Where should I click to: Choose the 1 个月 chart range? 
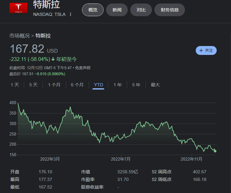coord(54,85)
